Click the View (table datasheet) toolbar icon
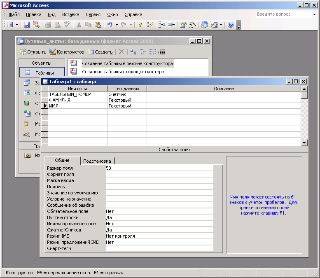 tap(10, 25)
